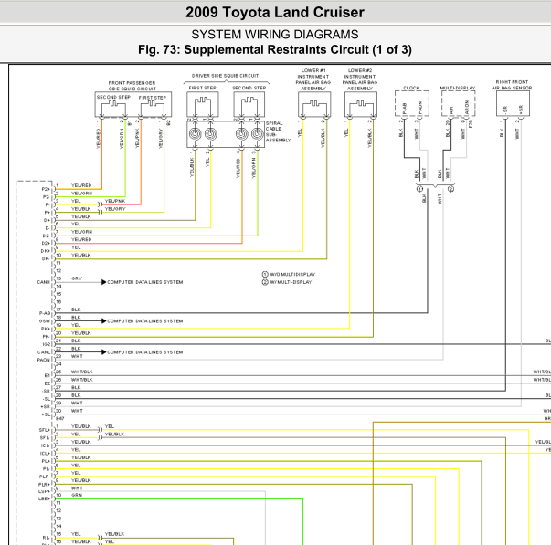This screenshot has width=551, height=545.
Task: Select the "CANL" terminal label
Action: click(x=44, y=352)
